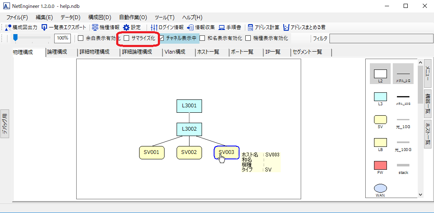This screenshot has height=213, width=434.
Task: Tick the 和名表示有効化 checkbox
Action: tap(202, 38)
